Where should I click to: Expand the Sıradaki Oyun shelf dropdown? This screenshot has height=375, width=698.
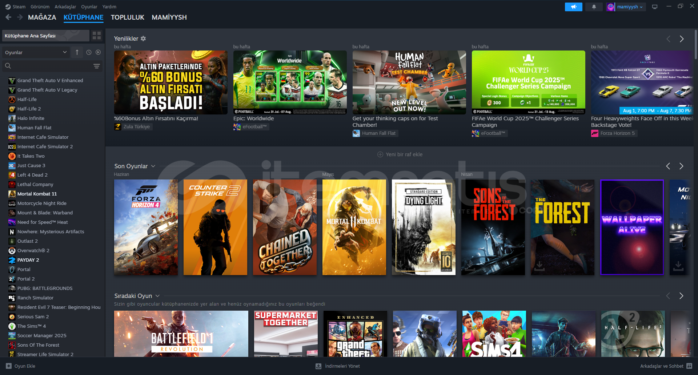pyautogui.click(x=157, y=296)
